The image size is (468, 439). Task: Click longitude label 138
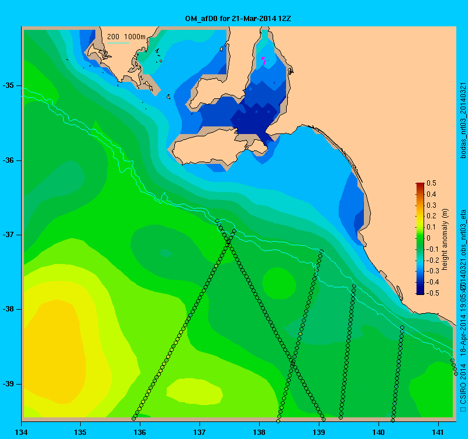pyautogui.click(x=259, y=433)
